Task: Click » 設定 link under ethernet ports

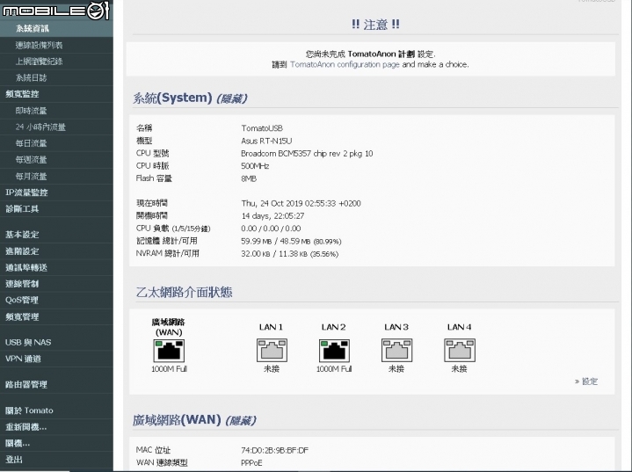Action: coord(586,381)
